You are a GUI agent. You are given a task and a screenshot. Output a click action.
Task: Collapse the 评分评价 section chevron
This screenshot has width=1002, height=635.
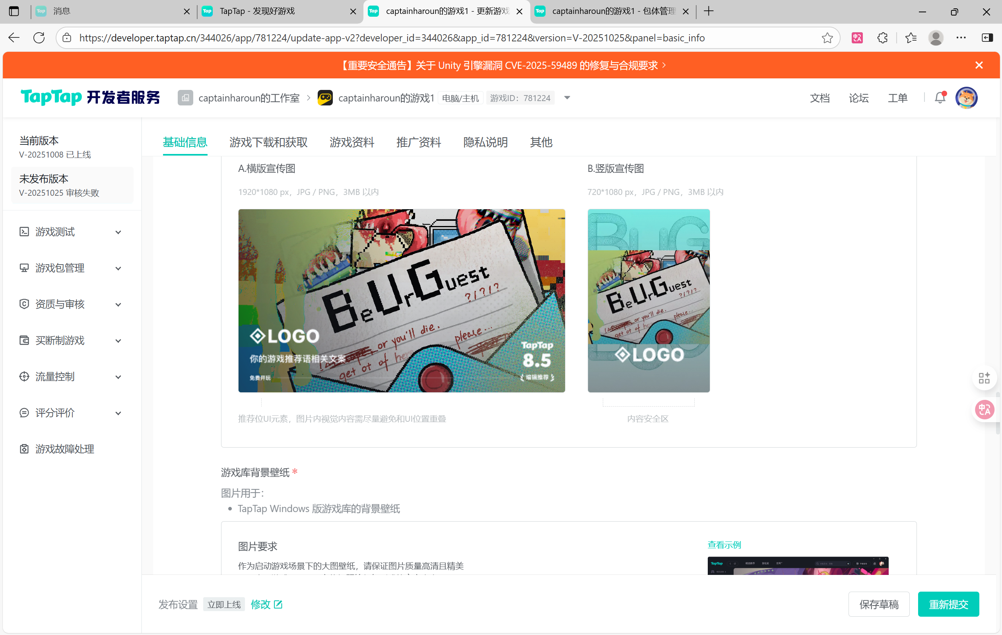coord(118,413)
